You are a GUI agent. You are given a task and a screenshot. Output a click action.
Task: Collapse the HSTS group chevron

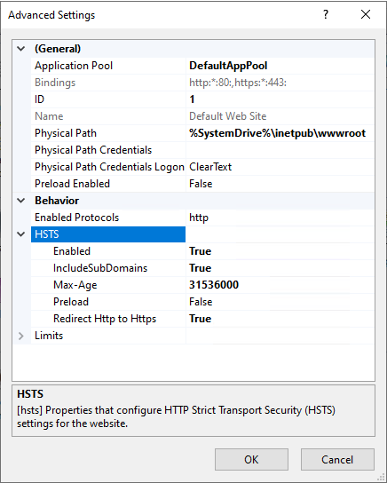21,234
